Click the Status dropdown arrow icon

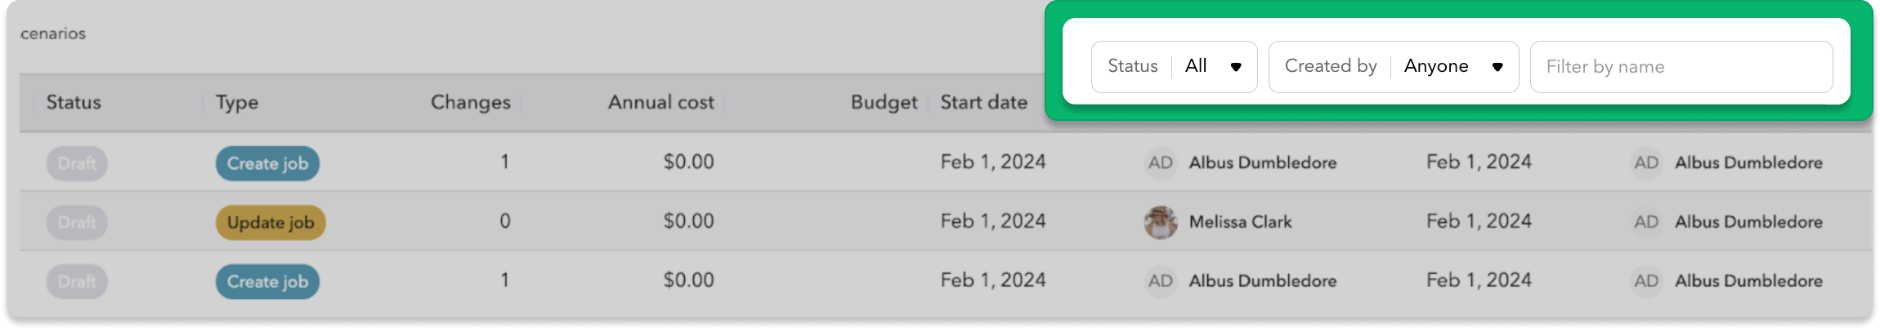[1236, 67]
